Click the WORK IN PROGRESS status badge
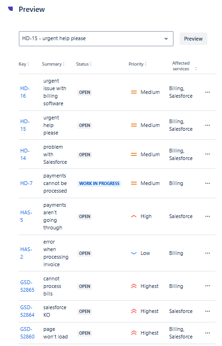The width and height of the screenshot is (222, 346). click(x=99, y=184)
